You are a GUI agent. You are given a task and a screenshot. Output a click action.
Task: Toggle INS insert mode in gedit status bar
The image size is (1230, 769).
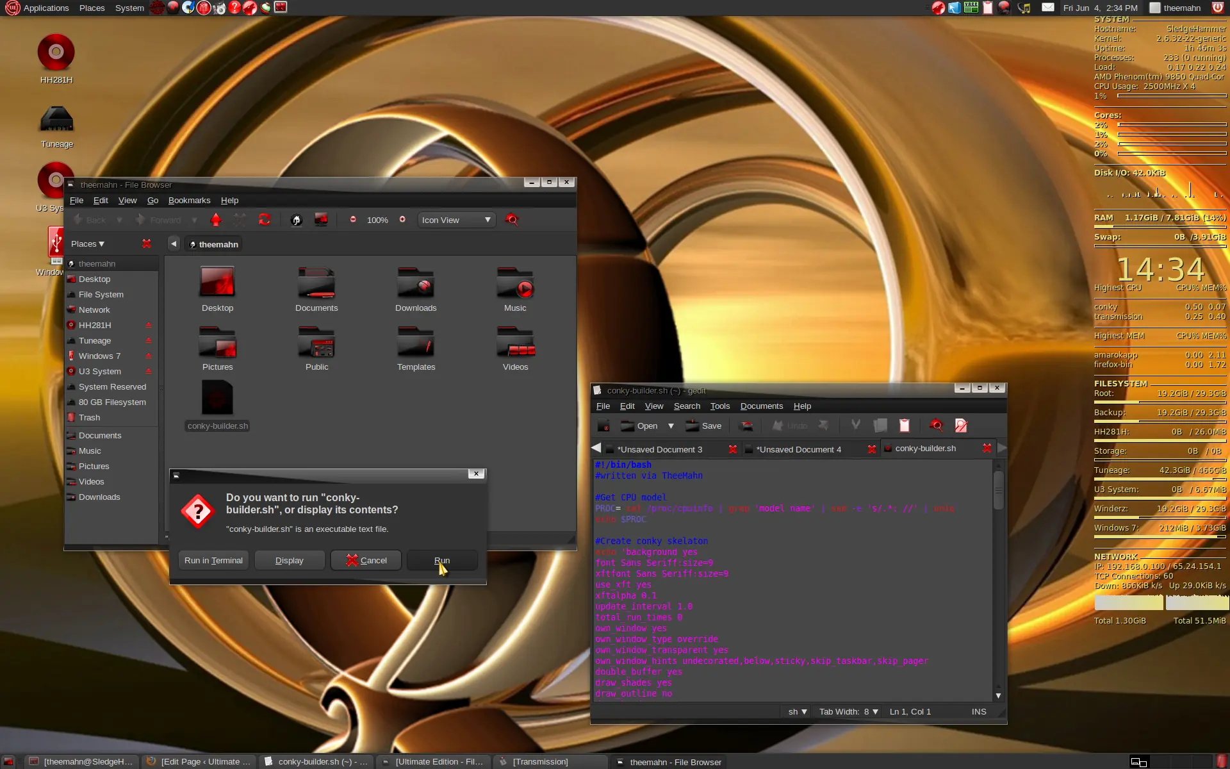(x=978, y=712)
